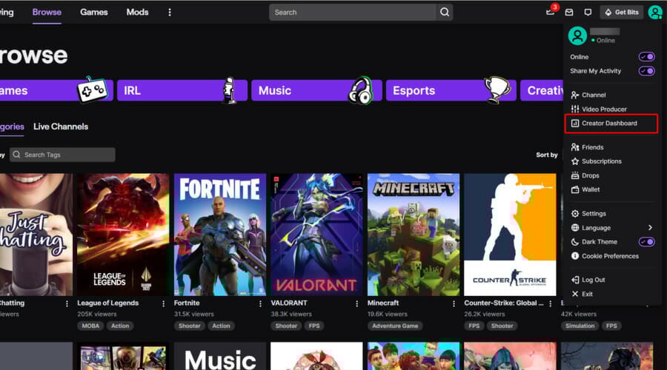Click the Minecraft title link
The image size is (667, 370).
coord(383,303)
